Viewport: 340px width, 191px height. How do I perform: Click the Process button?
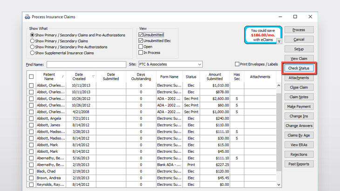[x=299, y=30]
